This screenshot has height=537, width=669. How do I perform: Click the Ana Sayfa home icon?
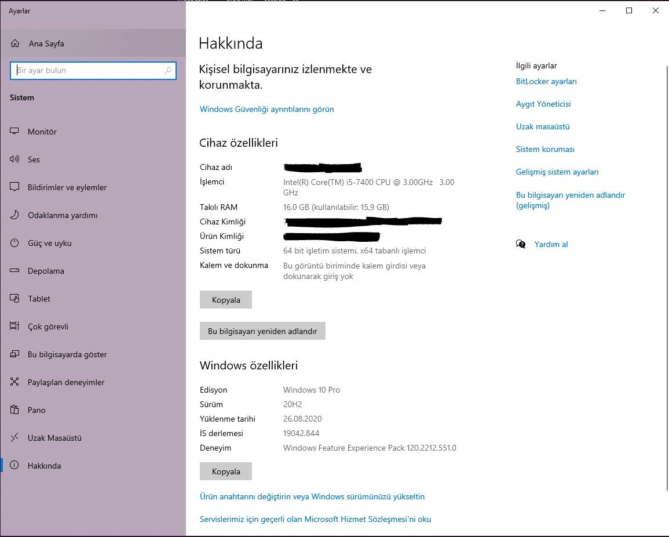[15, 43]
